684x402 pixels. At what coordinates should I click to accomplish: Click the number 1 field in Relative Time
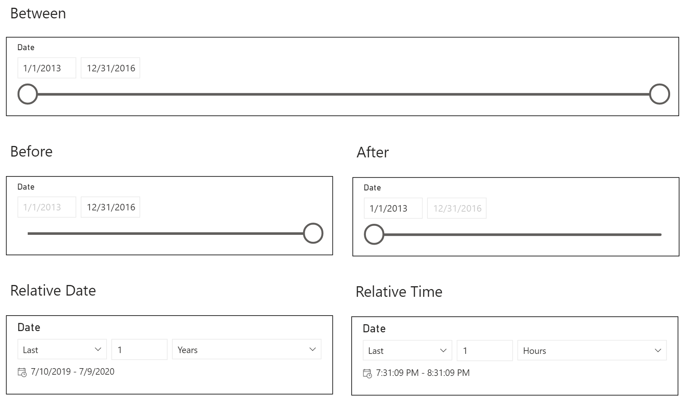(485, 350)
